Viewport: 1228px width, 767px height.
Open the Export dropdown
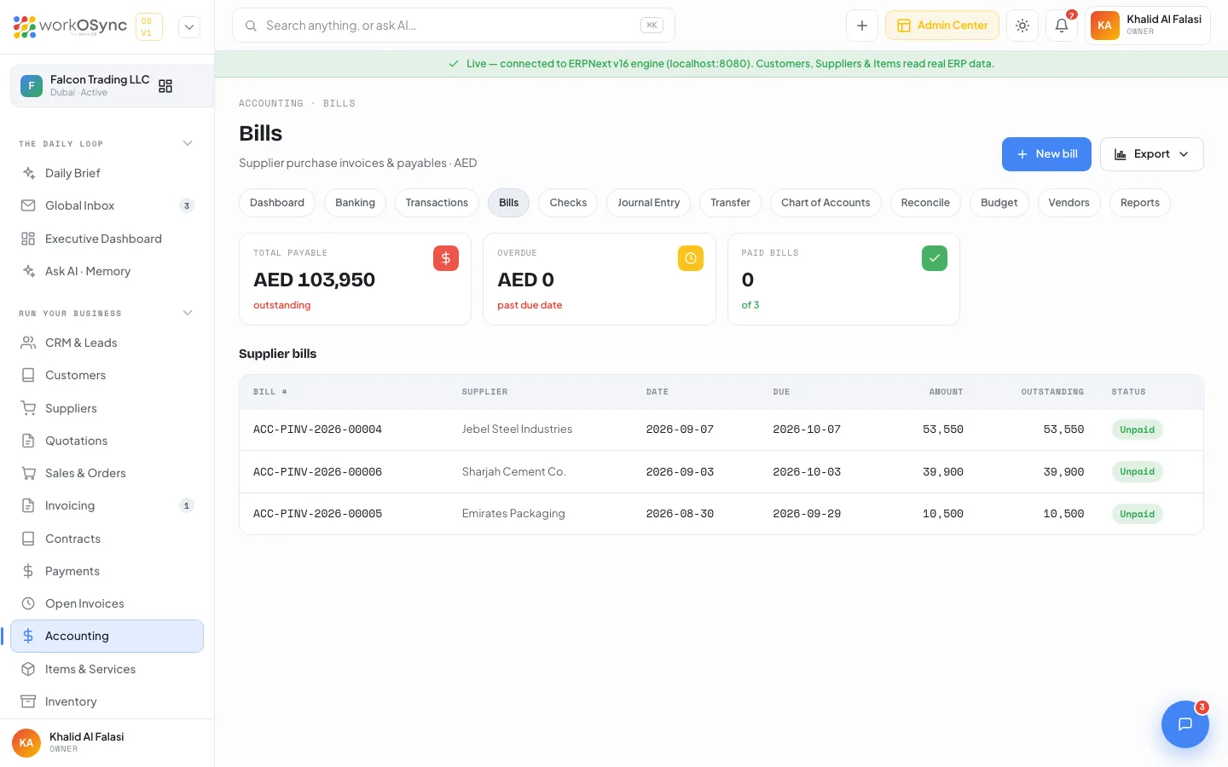pyautogui.click(x=1152, y=154)
